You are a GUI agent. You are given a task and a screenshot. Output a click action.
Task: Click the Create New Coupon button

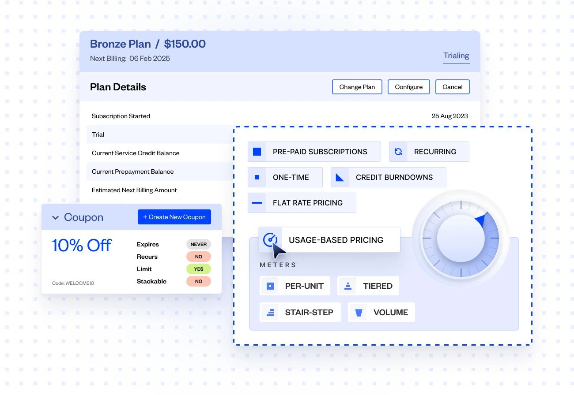click(174, 217)
